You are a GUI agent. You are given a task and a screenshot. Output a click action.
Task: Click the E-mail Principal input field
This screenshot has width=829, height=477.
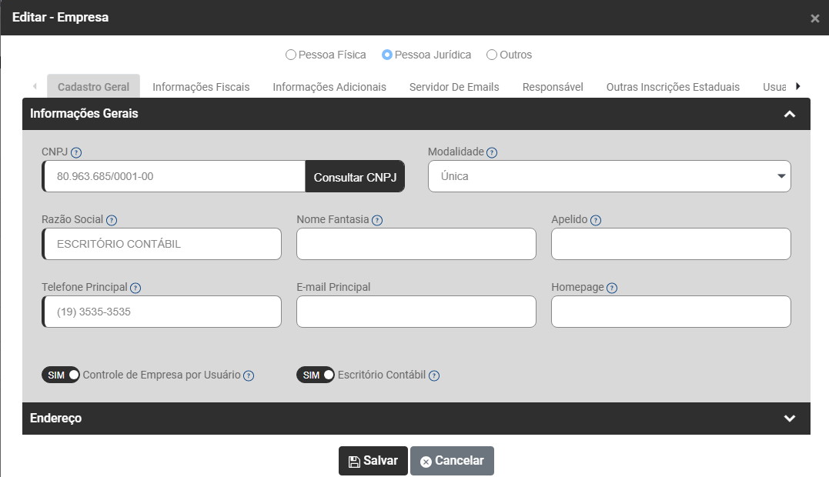[416, 312]
